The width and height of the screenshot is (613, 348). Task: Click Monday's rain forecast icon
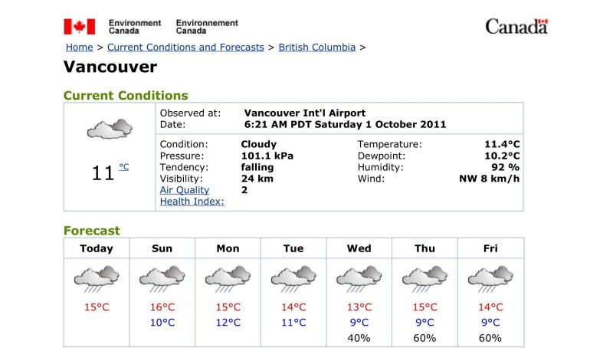tap(228, 277)
